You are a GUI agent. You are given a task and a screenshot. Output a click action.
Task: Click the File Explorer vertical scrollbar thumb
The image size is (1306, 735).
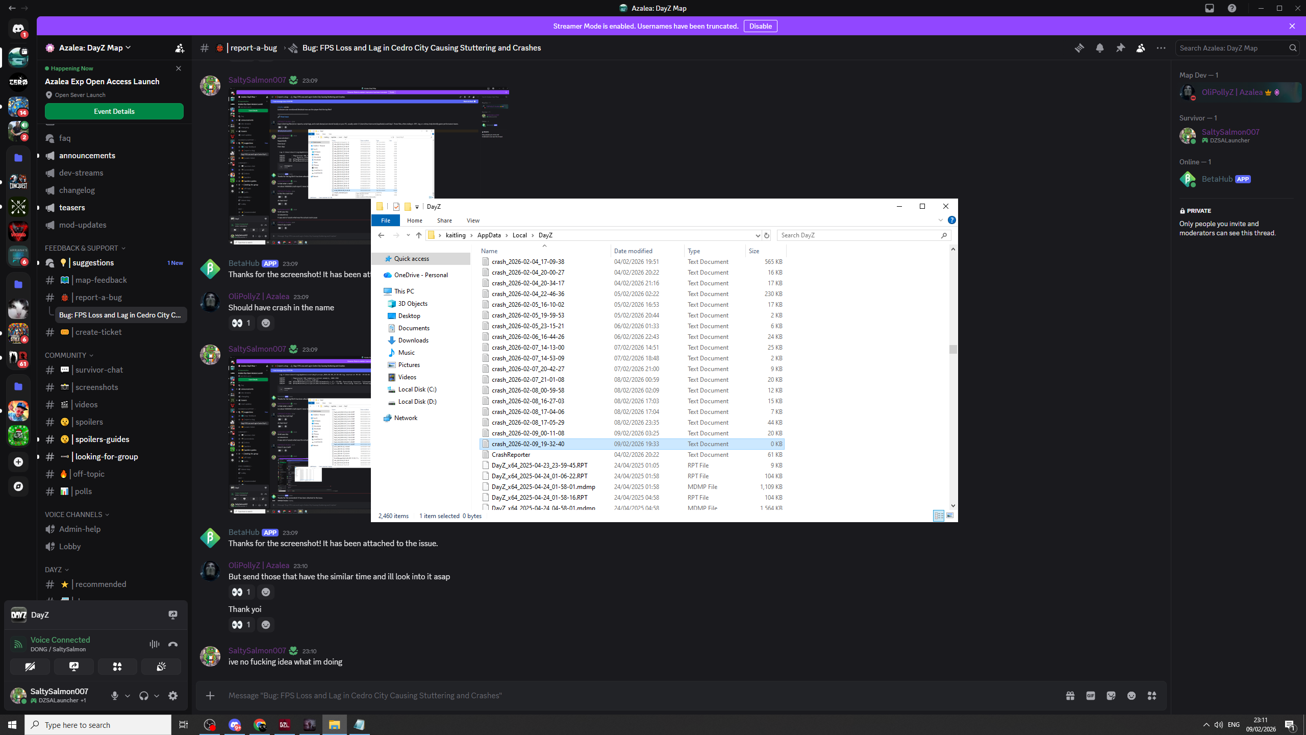click(x=952, y=349)
